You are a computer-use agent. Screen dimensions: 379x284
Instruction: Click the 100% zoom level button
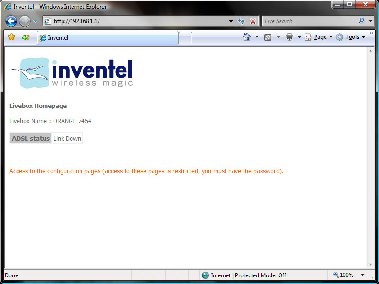[343, 275]
